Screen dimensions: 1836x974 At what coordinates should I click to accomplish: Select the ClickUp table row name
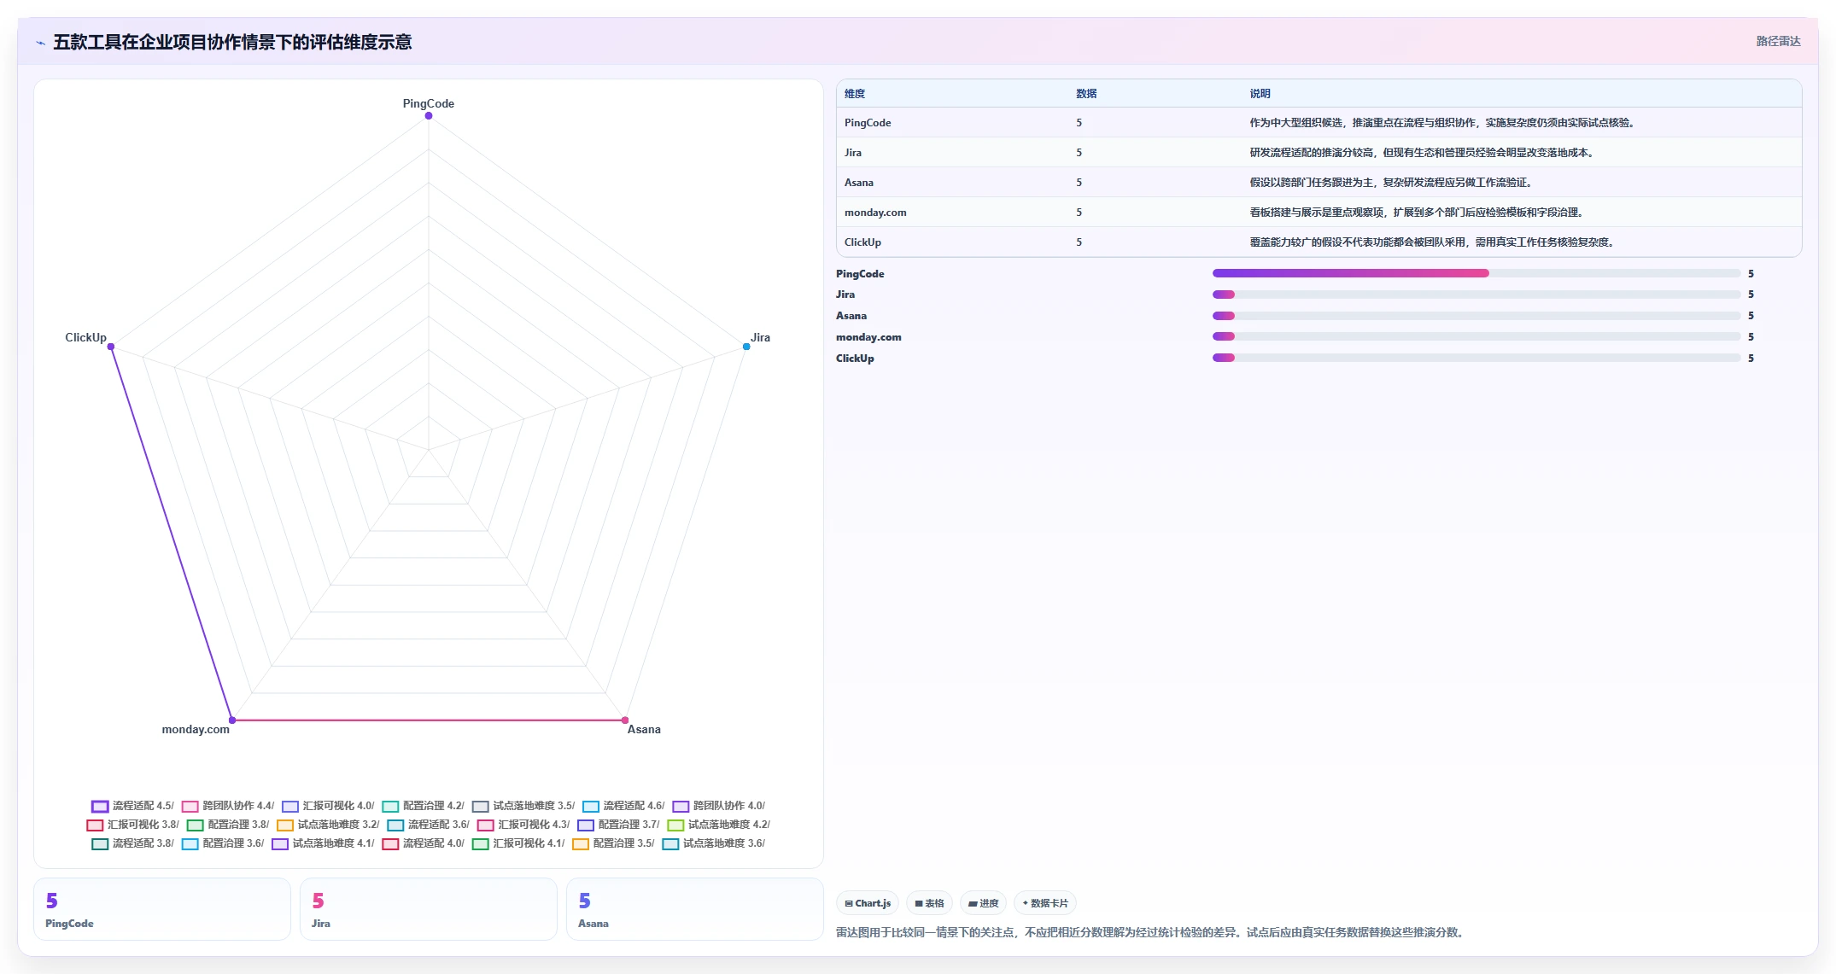862,242
